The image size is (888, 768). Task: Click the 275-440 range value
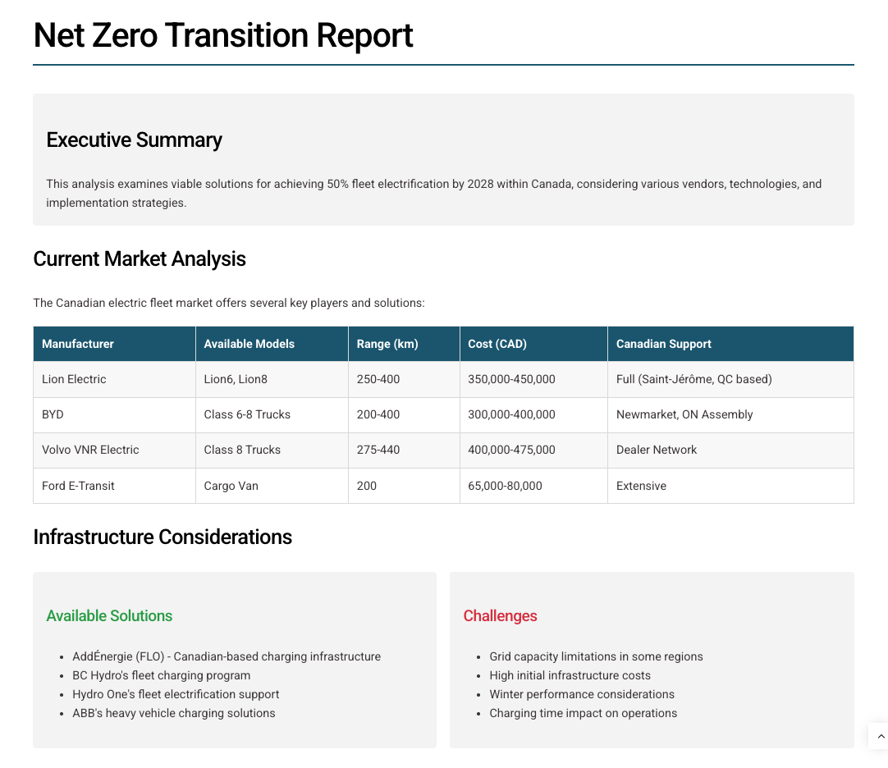point(404,450)
